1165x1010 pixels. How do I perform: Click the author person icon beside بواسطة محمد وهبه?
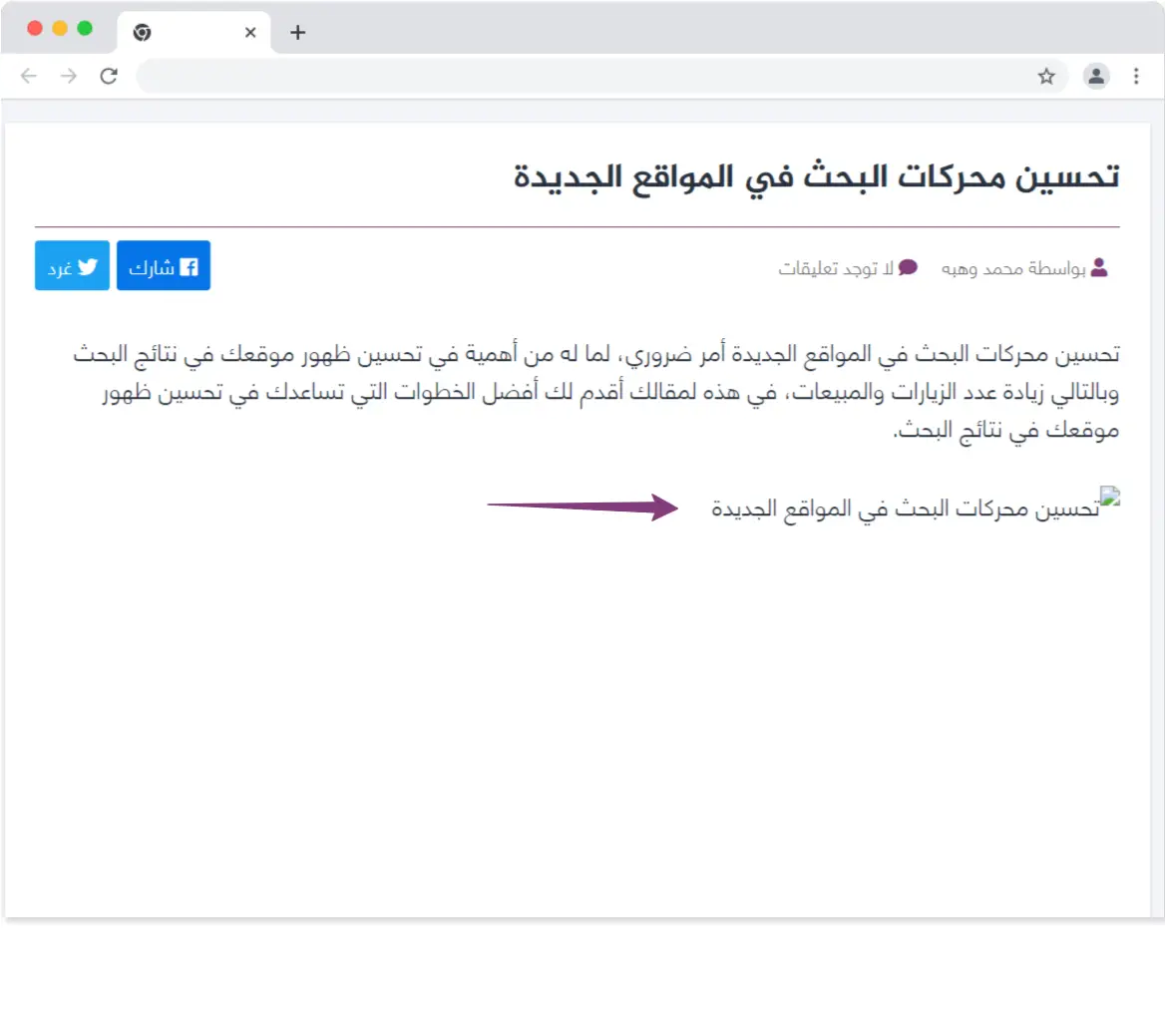1099,267
